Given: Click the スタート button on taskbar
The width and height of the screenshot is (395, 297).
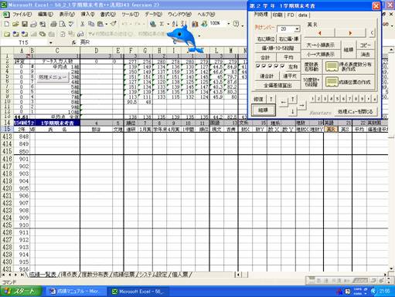Looking at the screenshot, I should pos(21,291).
